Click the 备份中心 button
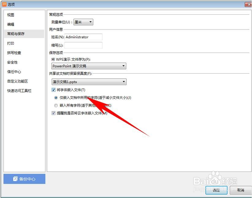 point(25,179)
